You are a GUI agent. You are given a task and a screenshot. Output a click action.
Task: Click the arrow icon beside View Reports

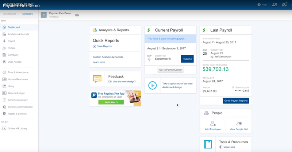(x=95, y=46)
